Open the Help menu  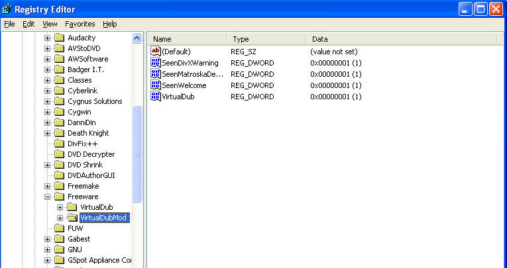109,24
